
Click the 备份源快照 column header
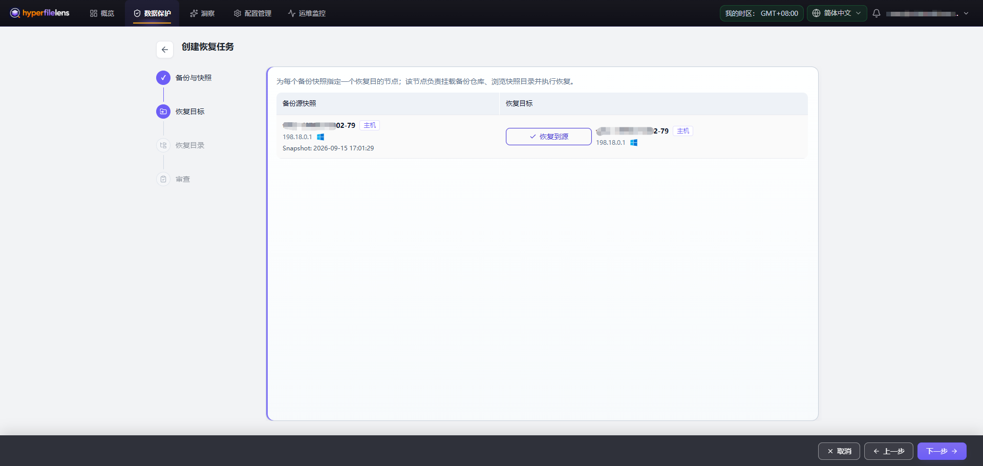point(300,103)
